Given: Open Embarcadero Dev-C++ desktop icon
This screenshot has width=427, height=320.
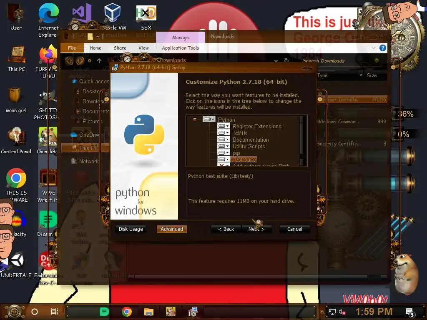Looking at the screenshot, I should click(x=48, y=268).
